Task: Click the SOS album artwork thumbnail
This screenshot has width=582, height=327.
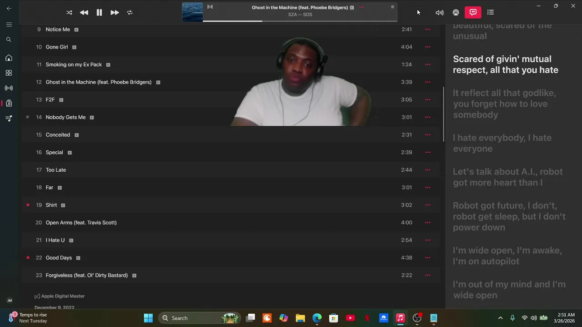Action: point(192,12)
